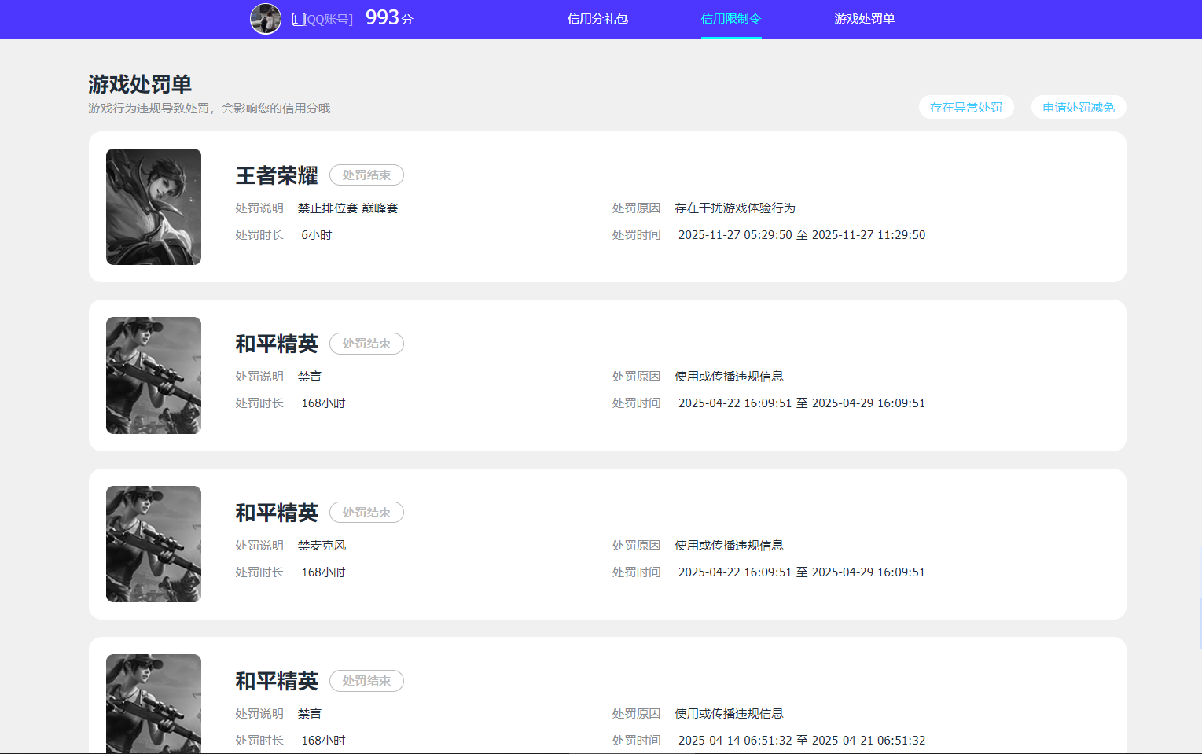Click the 禁止排位赛 颠峰赛 punishment description
Viewport: 1202px width, 754px height.
coord(348,208)
